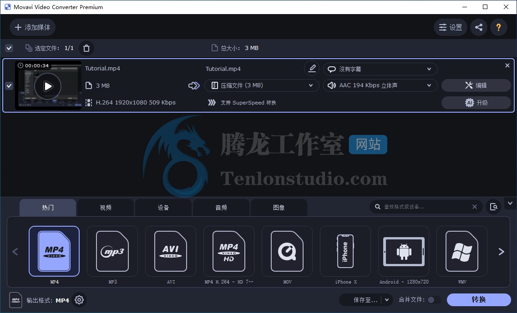Image resolution: width=517 pixels, height=313 pixels.
Task: Click the SuperSpeed conversion icon
Action: [212, 103]
